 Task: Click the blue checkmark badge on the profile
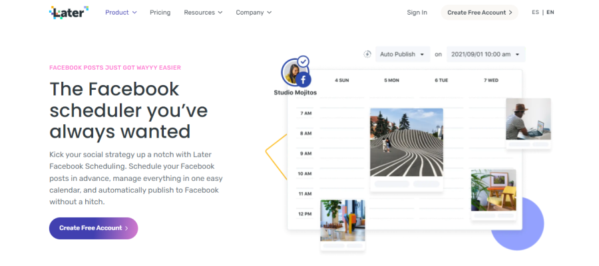[303, 61]
